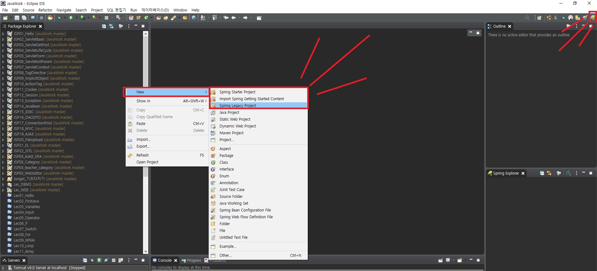Choose Dynamic Web Project from New submenu
The width and height of the screenshot is (597, 271).
(x=259, y=126)
